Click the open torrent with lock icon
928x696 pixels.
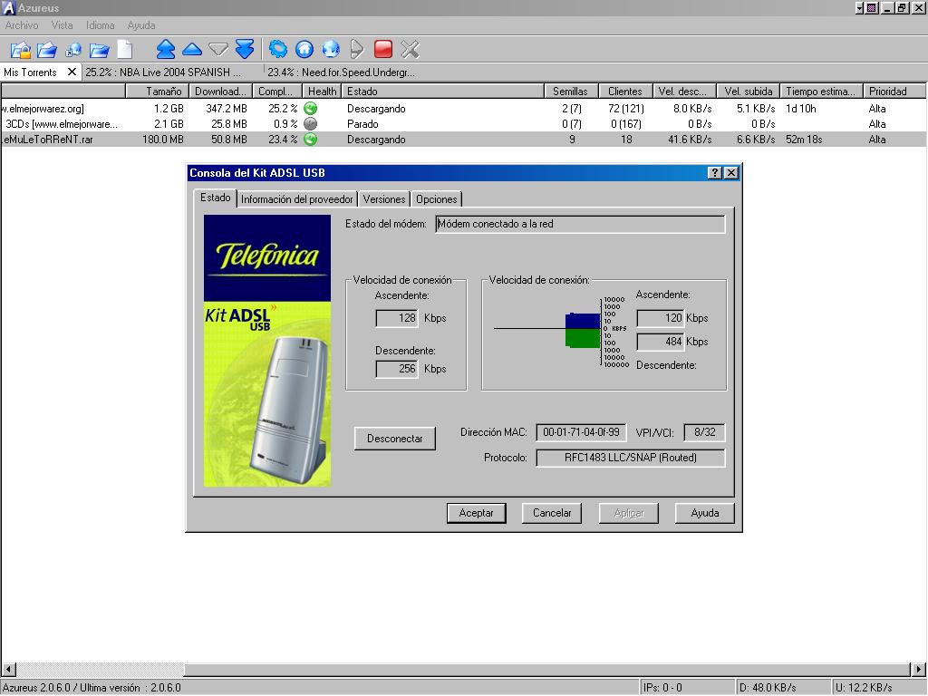pos(21,49)
